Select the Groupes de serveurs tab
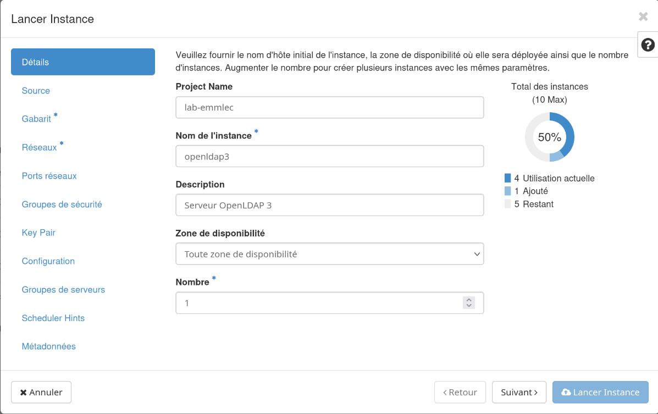Viewport: 658px width, 414px height. coord(63,290)
